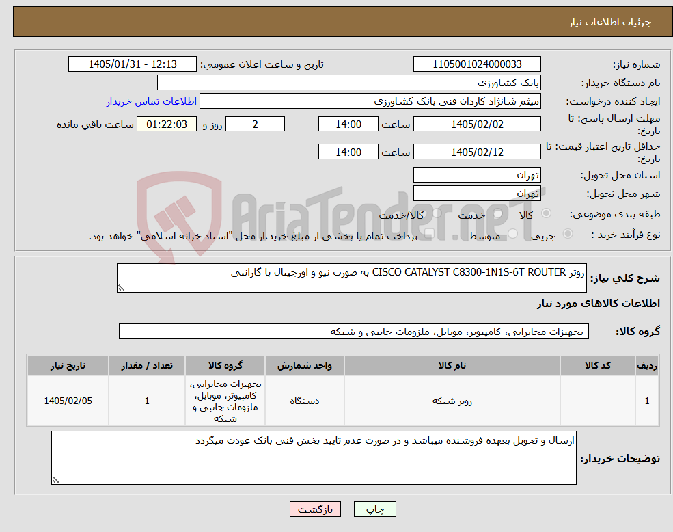Click the ردیف column header
The image size is (673, 532).
coord(647,365)
